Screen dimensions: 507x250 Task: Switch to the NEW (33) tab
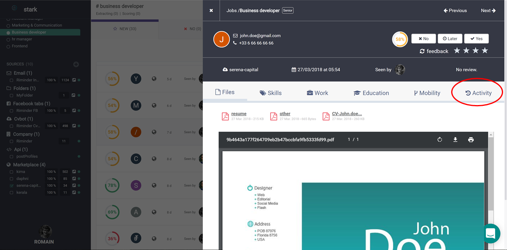coord(125,29)
